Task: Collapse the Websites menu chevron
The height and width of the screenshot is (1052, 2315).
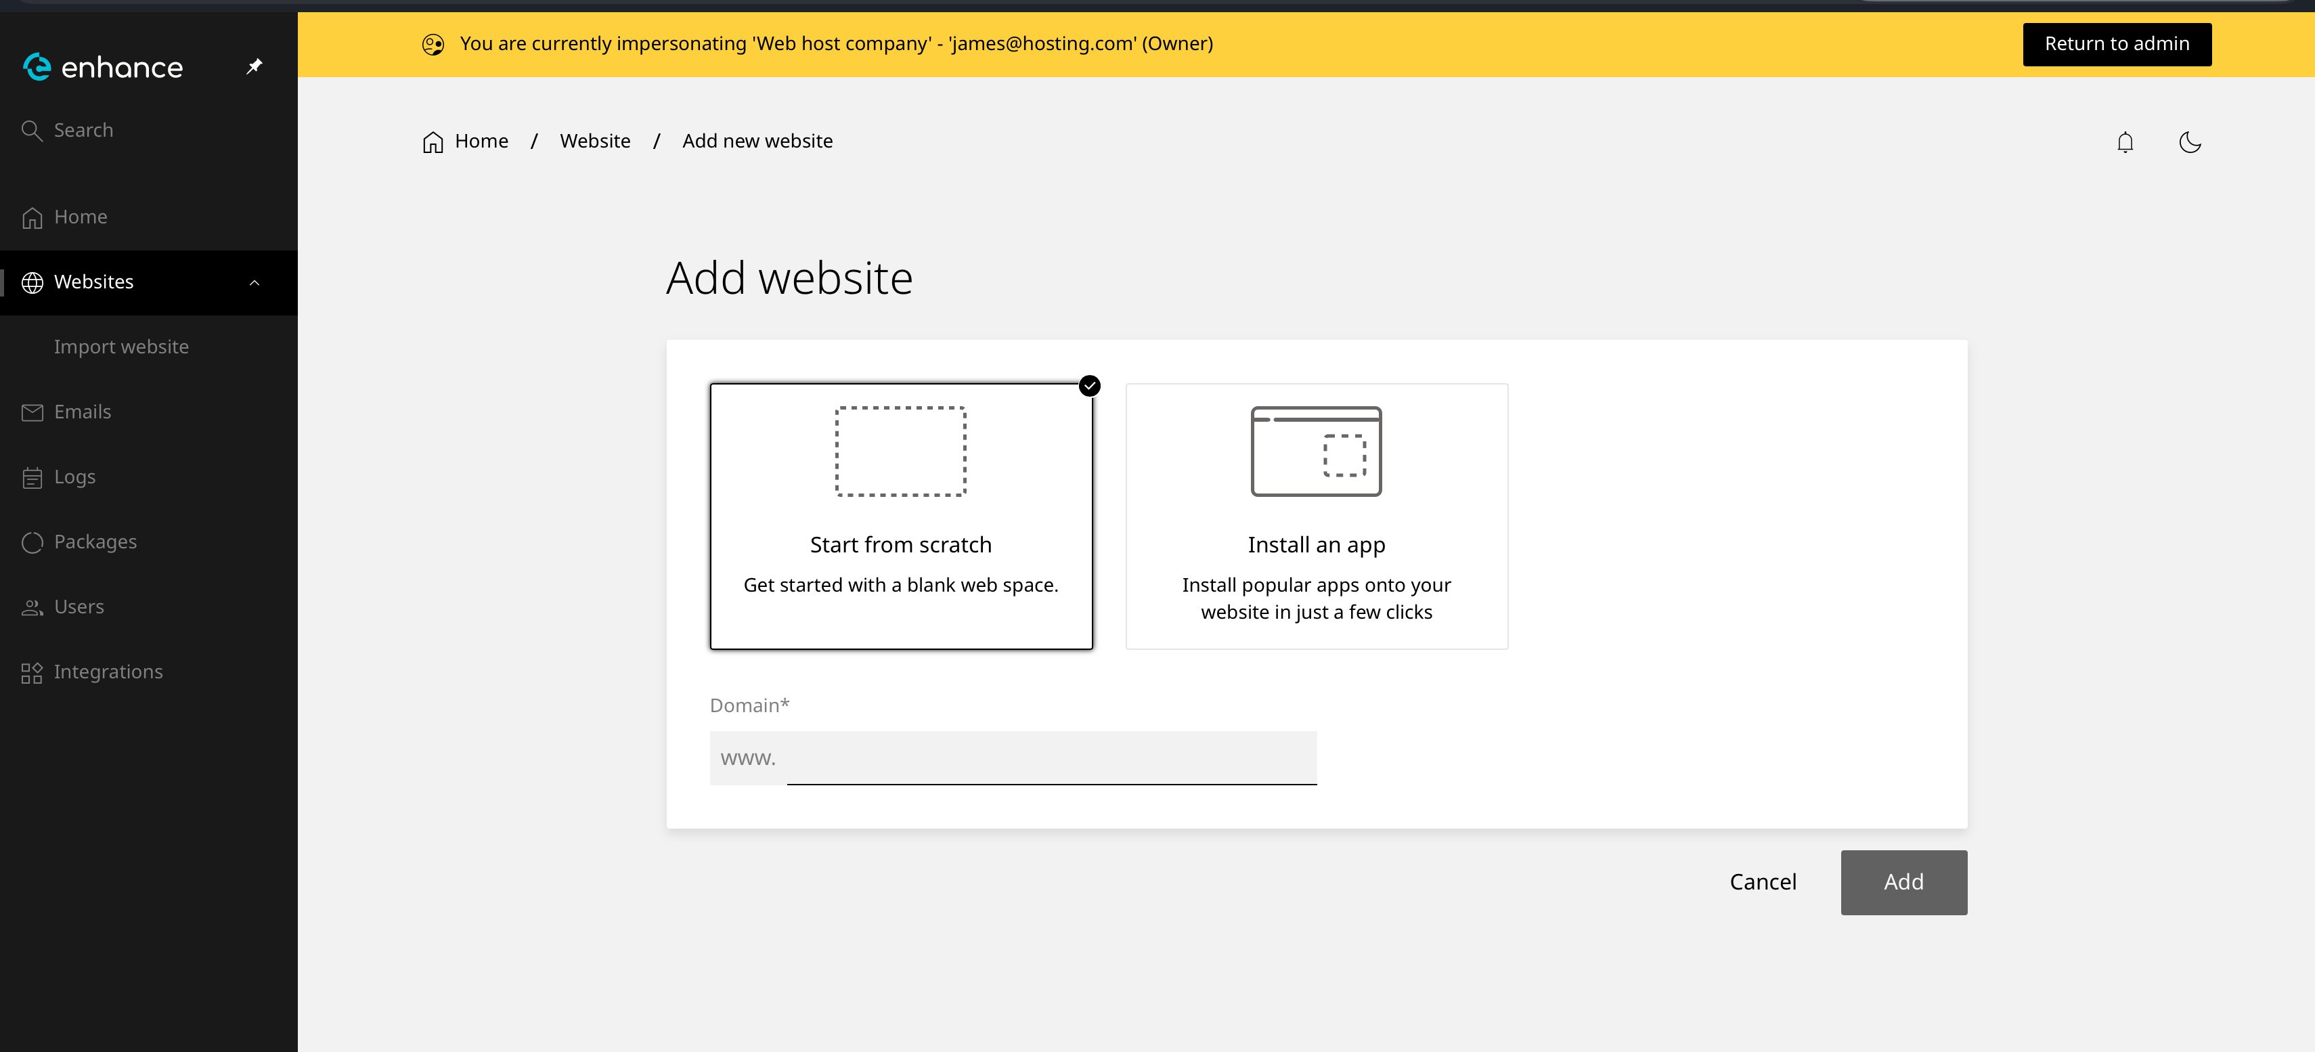Action: [255, 282]
